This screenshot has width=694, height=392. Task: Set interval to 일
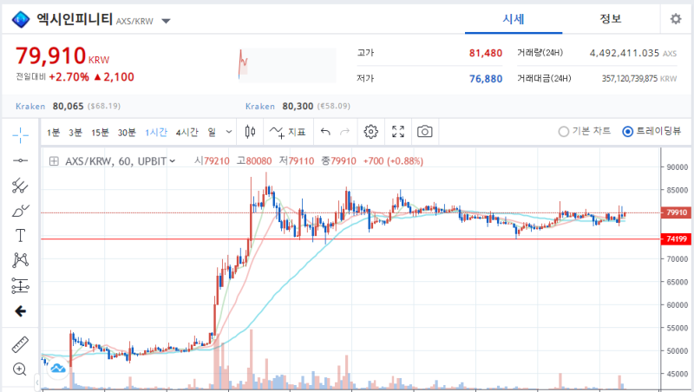(212, 133)
